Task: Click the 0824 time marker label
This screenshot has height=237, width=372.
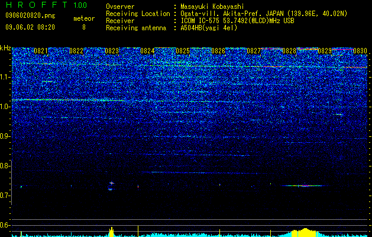Action: pos(147,51)
